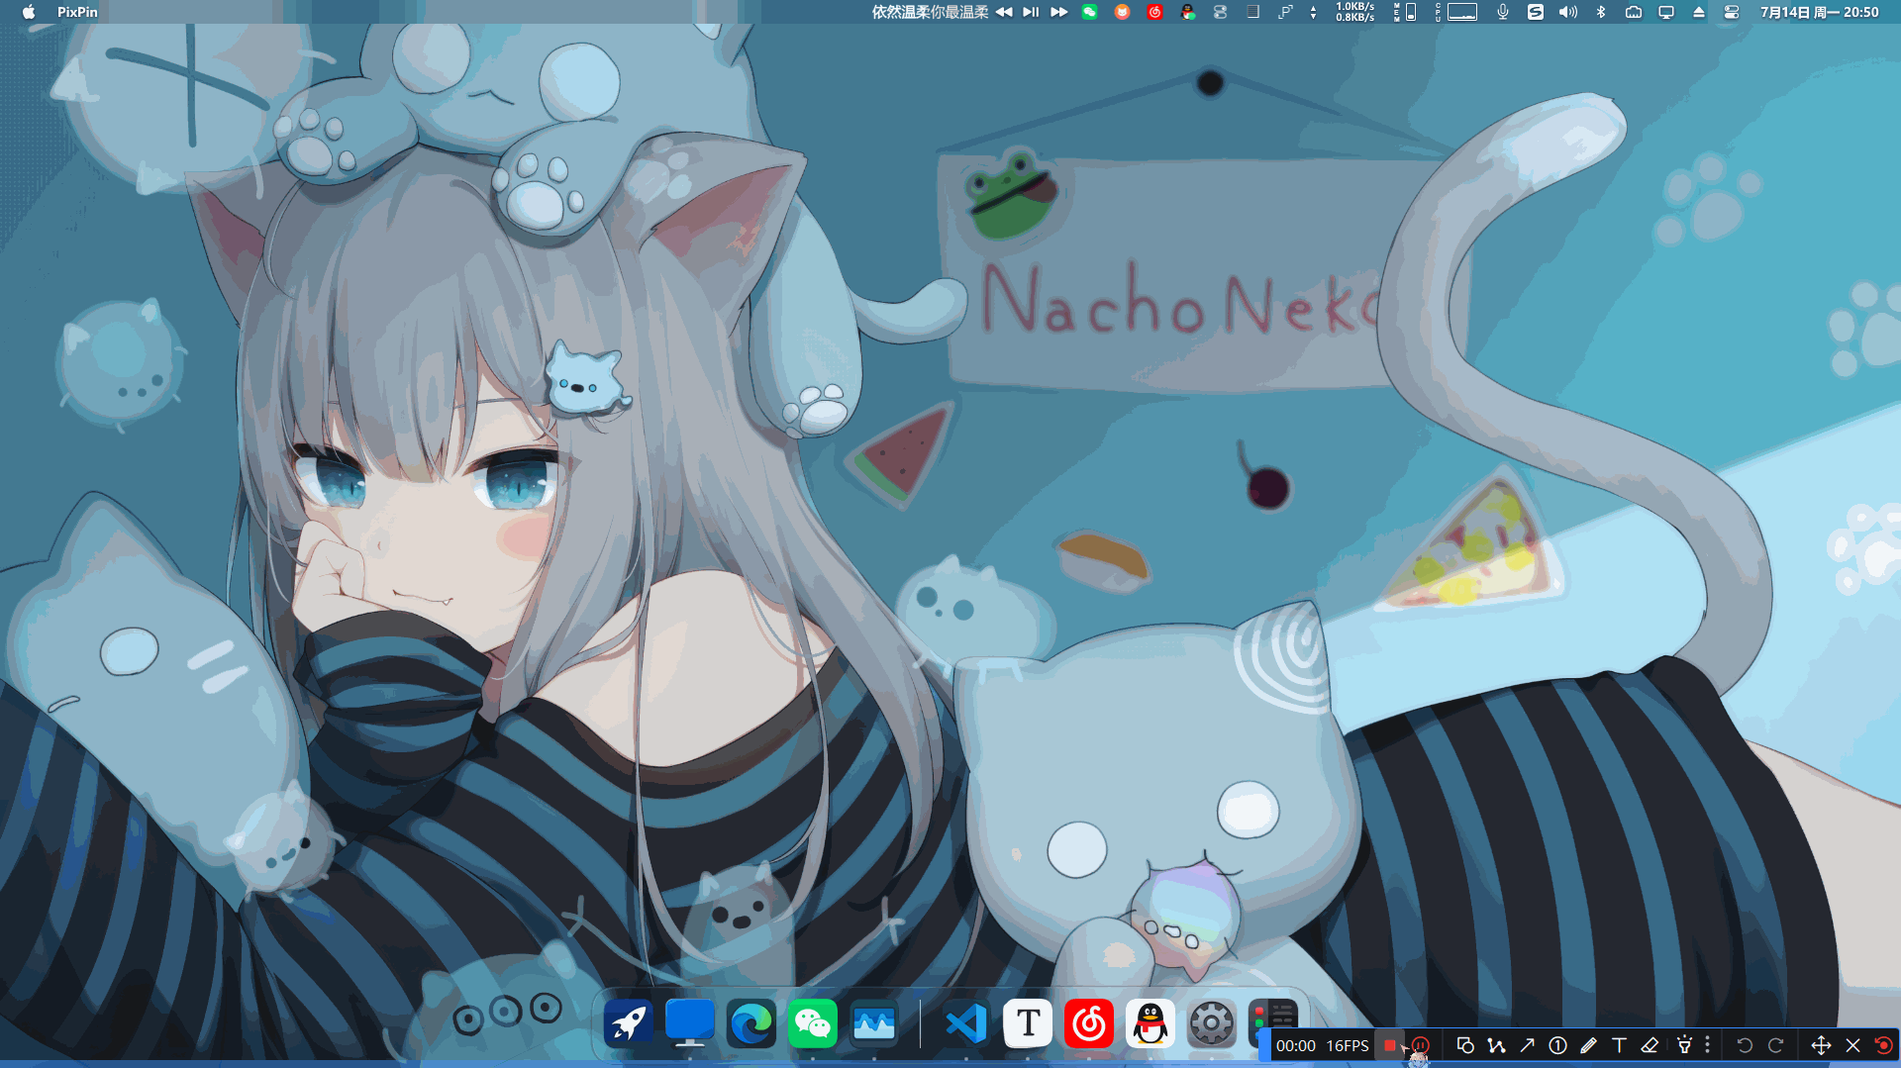1901x1068 pixels.
Task: Select the pencil drawing tool
Action: pyautogui.click(x=1588, y=1045)
